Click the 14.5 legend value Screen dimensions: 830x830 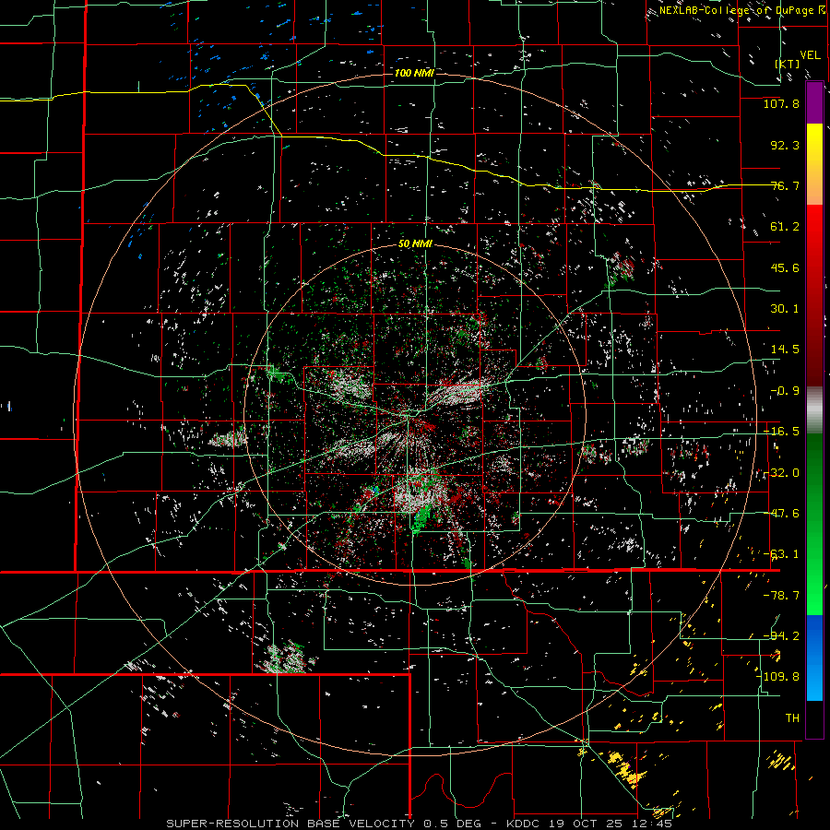[785, 350]
